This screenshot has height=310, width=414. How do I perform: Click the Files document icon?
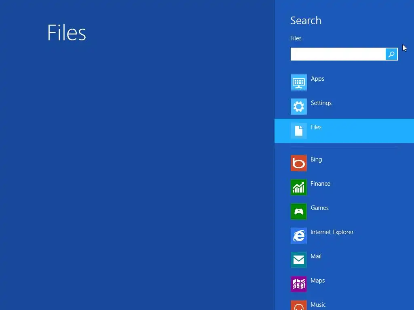(x=299, y=131)
